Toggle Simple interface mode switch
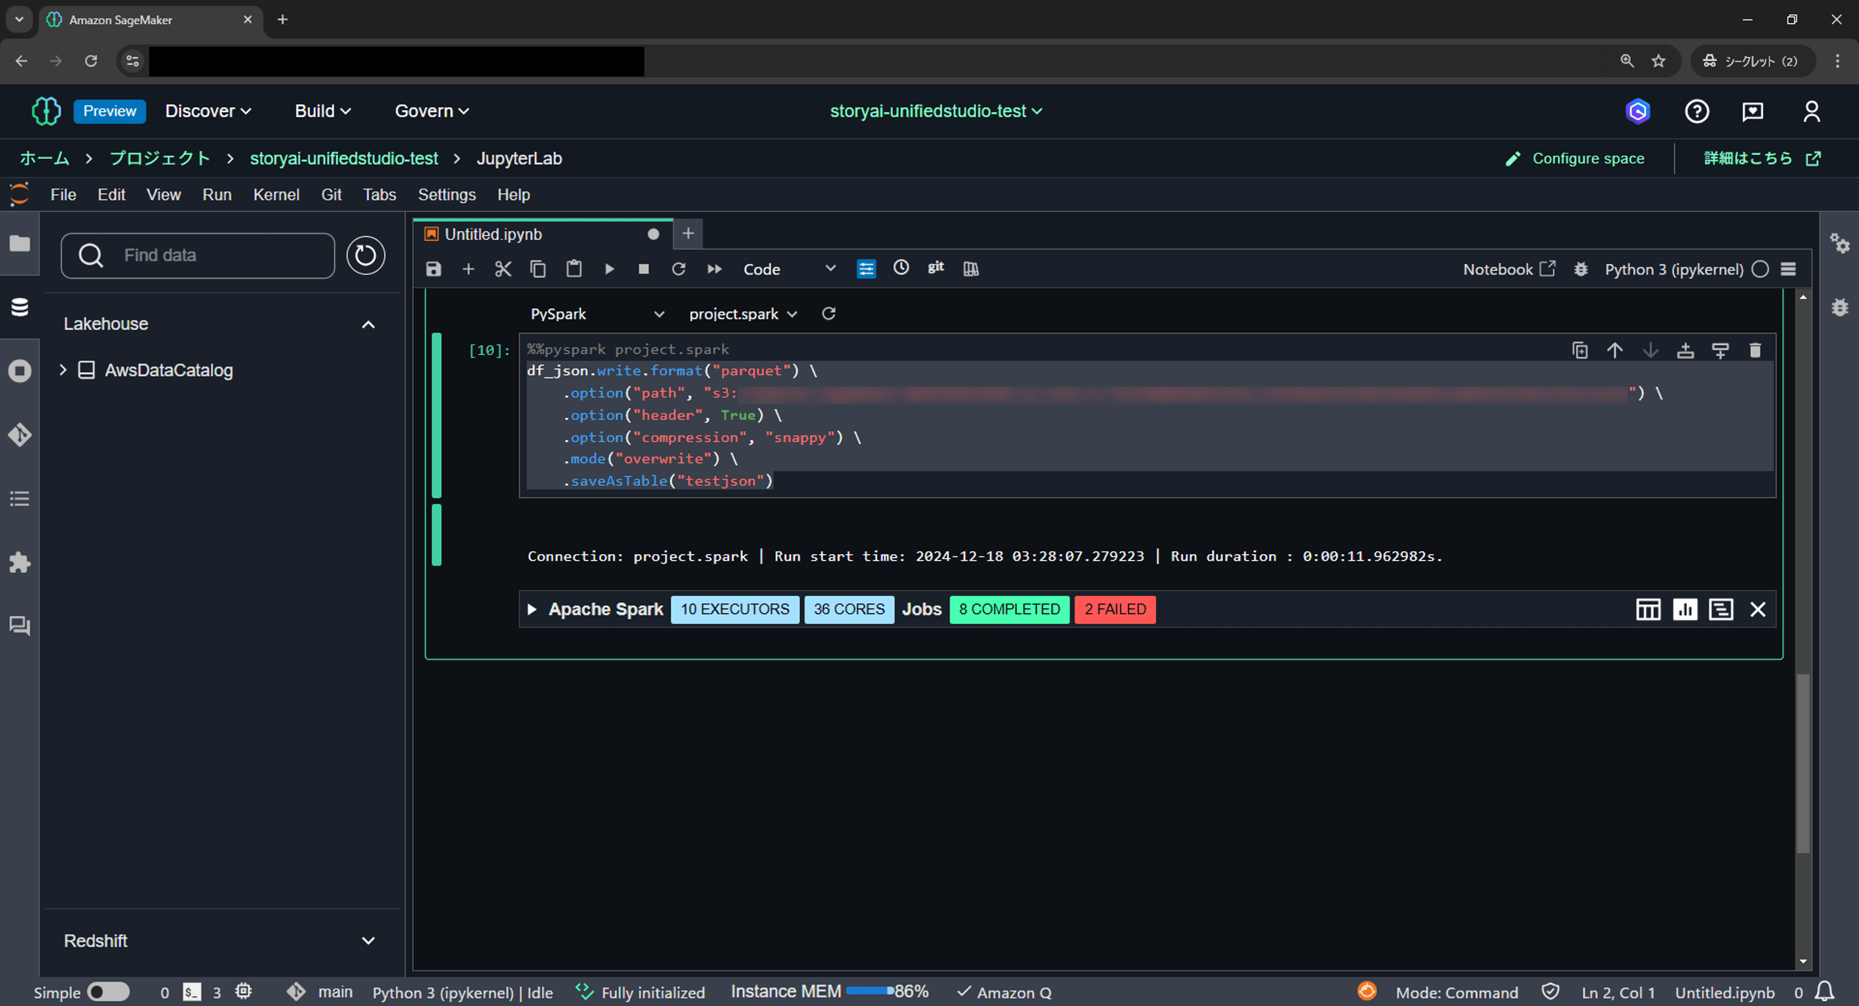1859x1006 pixels. pos(108,992)
